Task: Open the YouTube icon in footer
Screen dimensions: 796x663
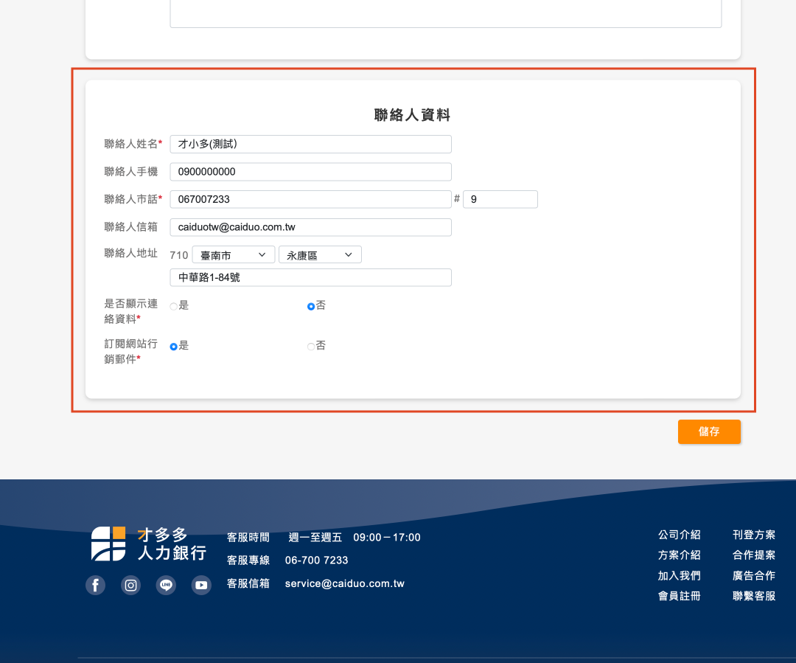Action: point(201,586)
